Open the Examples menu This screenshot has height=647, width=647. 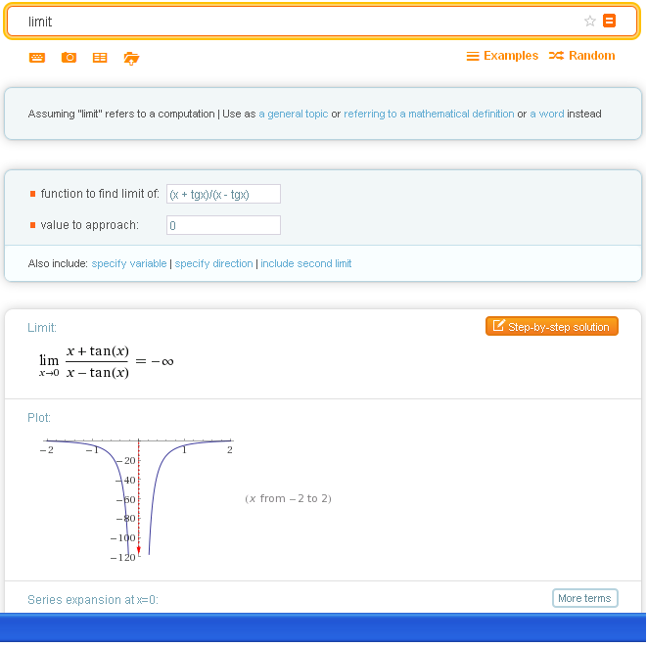coord(502,56)
